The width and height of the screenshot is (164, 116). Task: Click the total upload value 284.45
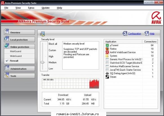click(85, 104)
